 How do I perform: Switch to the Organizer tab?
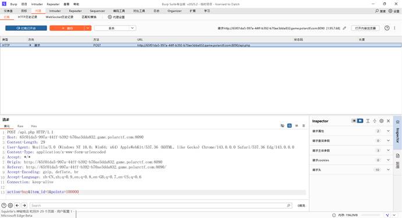175,11
